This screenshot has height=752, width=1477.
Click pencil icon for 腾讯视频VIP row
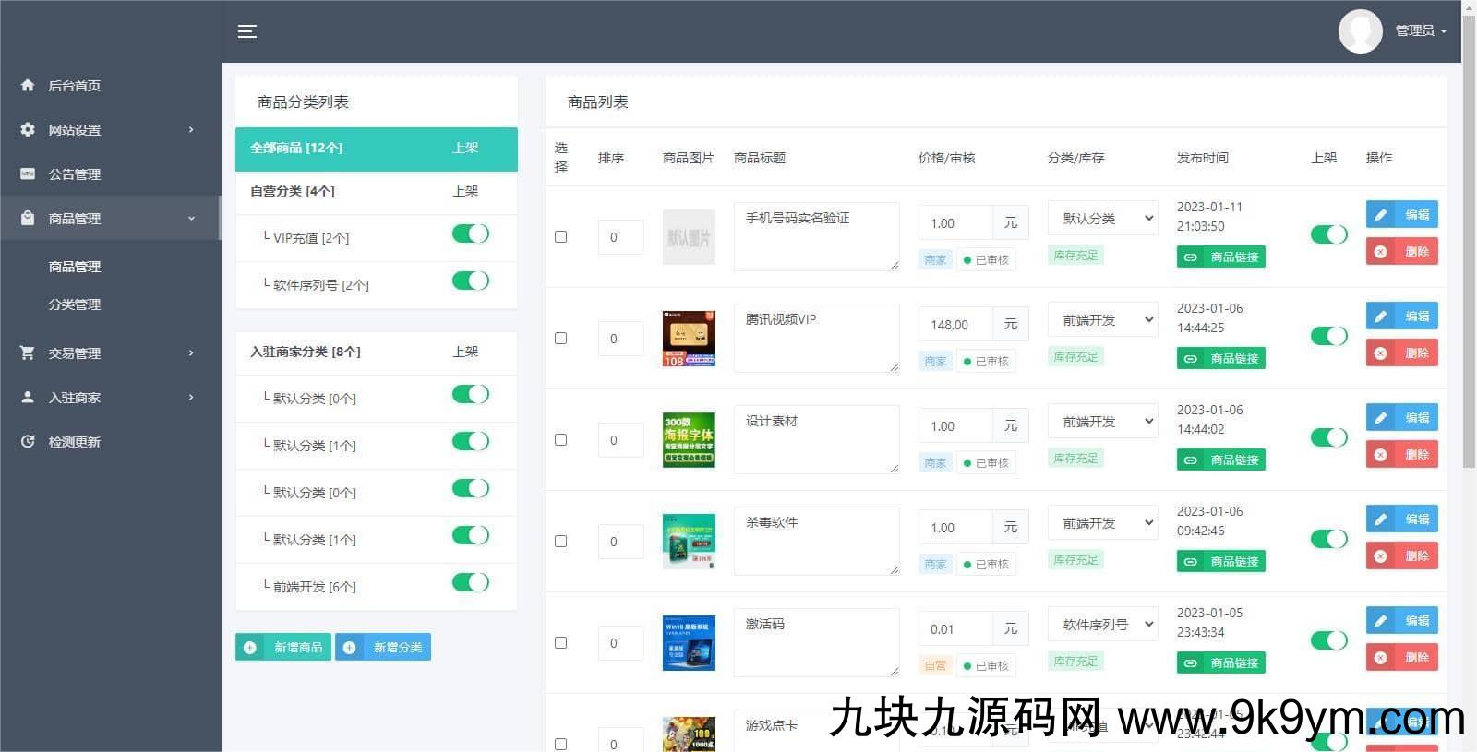[1381, 316]
